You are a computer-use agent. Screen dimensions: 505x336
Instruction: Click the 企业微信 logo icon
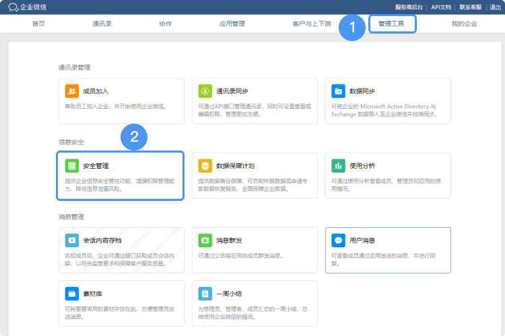pos(13,7)
